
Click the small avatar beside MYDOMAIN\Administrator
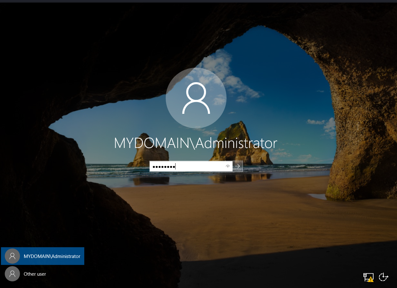12,256
